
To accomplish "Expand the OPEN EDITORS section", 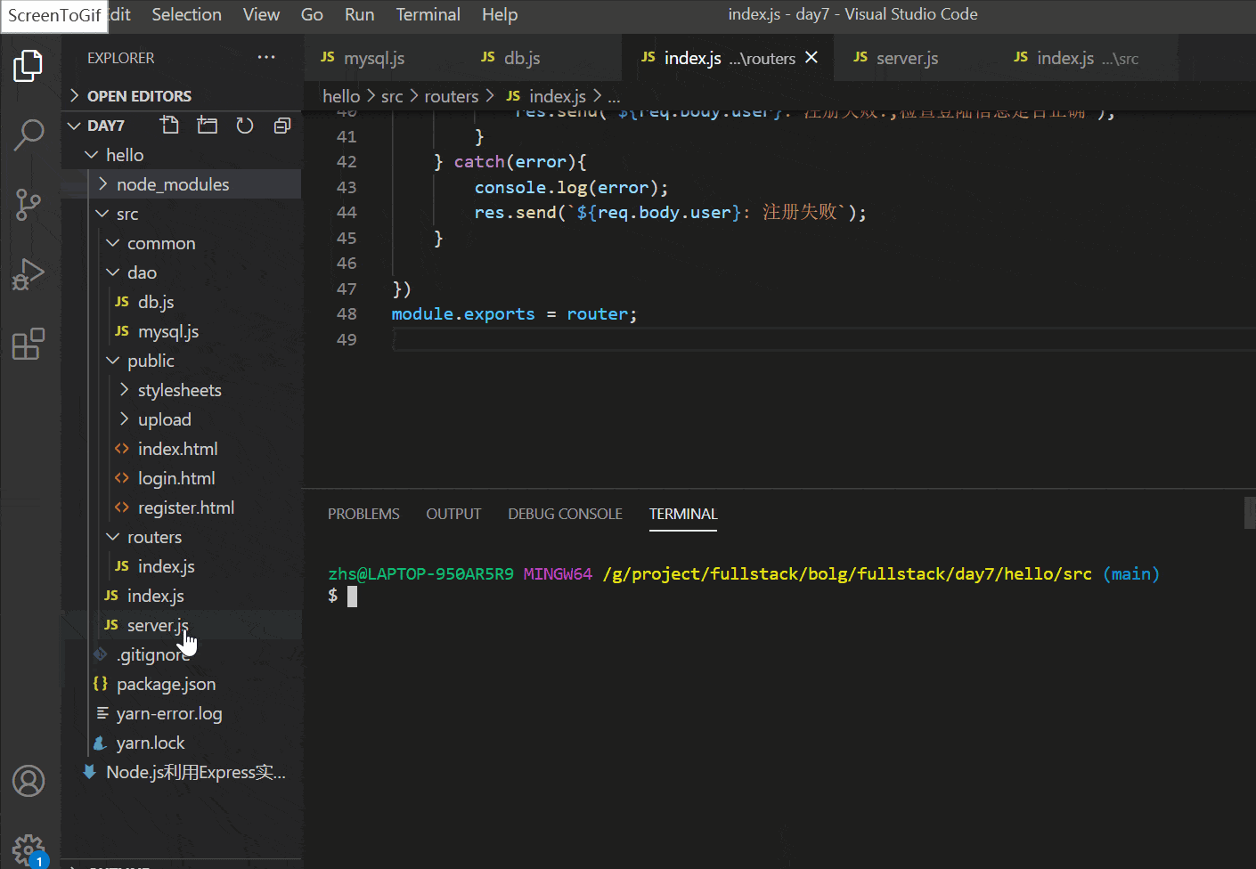I will [139, 96].
